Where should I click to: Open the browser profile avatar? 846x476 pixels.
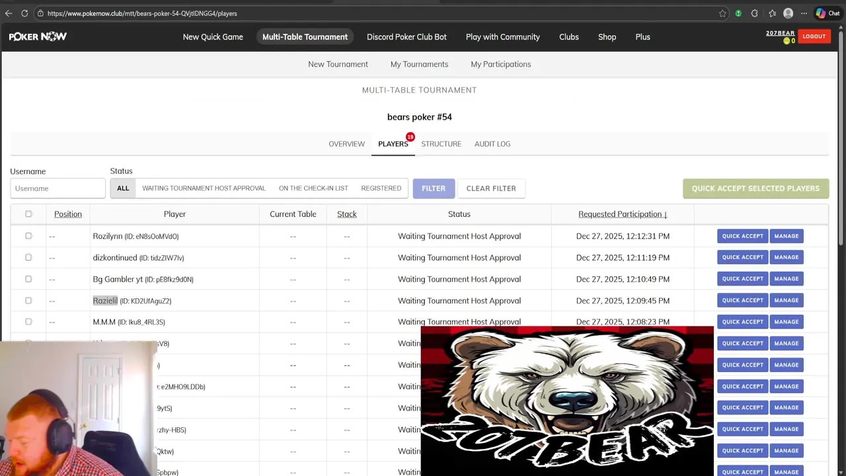(788, 13)
